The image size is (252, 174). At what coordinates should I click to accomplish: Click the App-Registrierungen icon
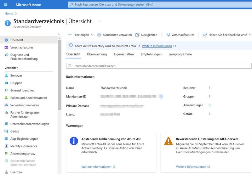click(x=6, y=138)
